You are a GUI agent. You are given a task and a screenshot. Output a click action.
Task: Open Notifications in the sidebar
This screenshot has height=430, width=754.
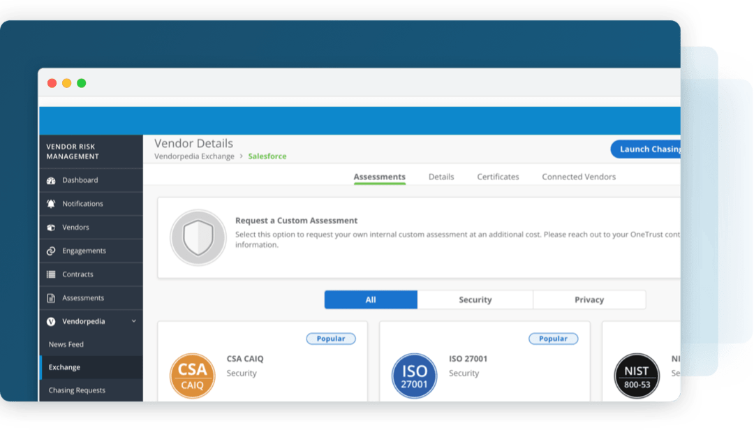click(x=91, y=204)
